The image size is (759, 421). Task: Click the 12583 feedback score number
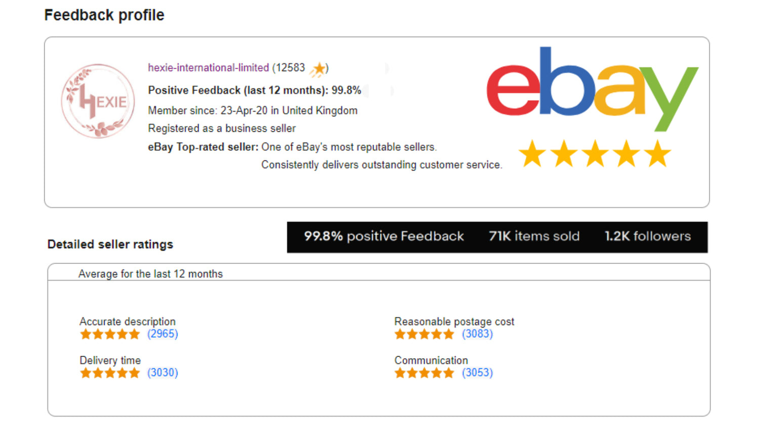[290, 68]
